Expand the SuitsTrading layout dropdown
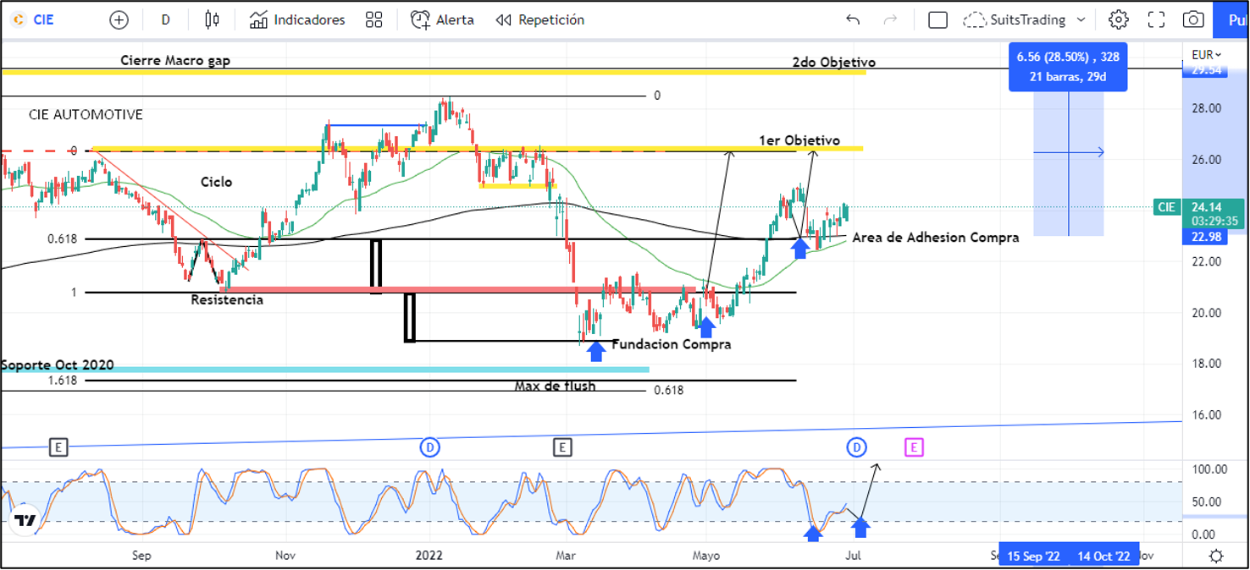This screenshot has width=1250, height=570. (1026, 19)
